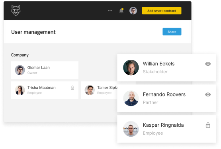The height and width of the screenshot is (149, 221).
Task: Open notifications bell icon
Action: point(121,11)
